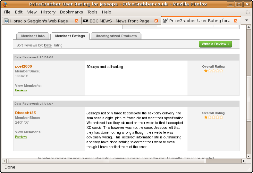Click member since date 24/01/07

[x=22, y=122]
